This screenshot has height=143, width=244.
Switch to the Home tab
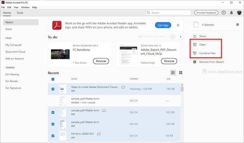pyautogui.click(x=7, y=13)
